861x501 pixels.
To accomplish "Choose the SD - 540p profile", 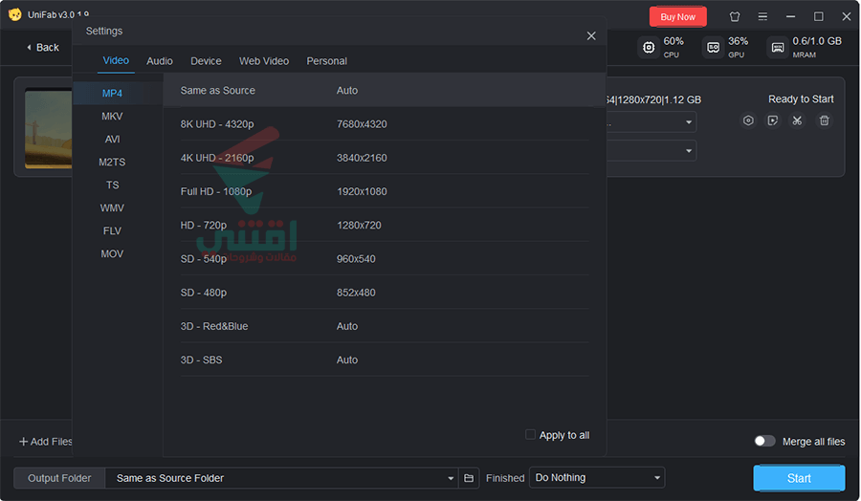I will [385, 259].
